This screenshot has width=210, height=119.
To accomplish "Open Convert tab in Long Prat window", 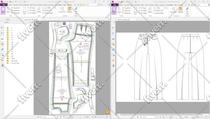I will pos(16,5).
